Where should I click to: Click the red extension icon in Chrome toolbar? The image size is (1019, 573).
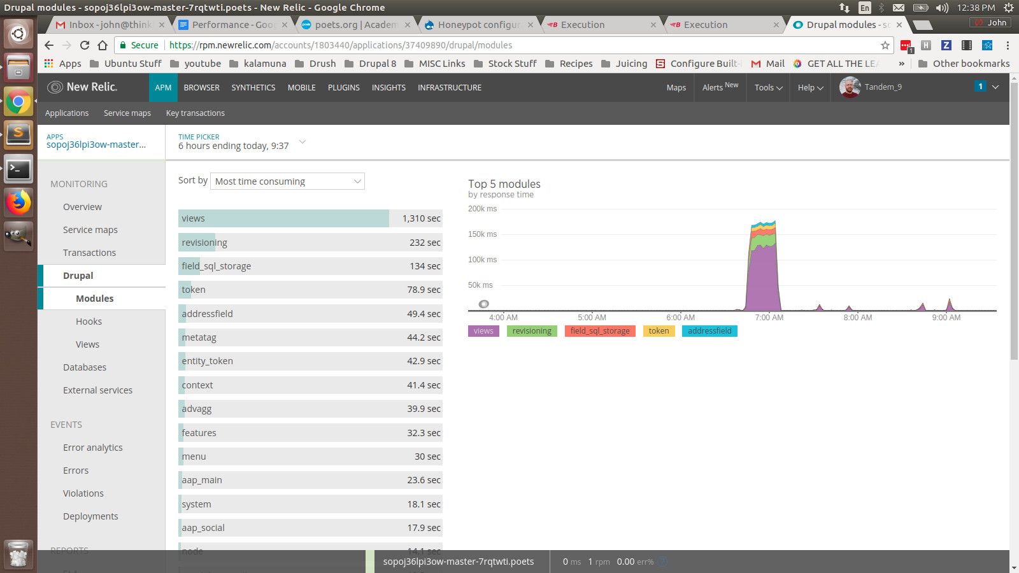click(906, 46)
